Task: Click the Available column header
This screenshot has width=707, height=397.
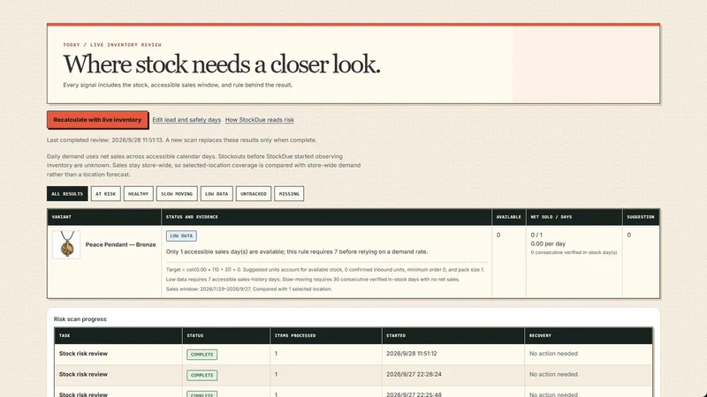Action: (x=509, y=217)
